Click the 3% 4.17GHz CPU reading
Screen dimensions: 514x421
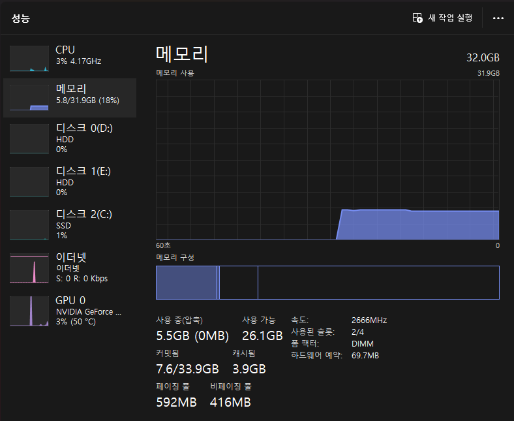79,61
